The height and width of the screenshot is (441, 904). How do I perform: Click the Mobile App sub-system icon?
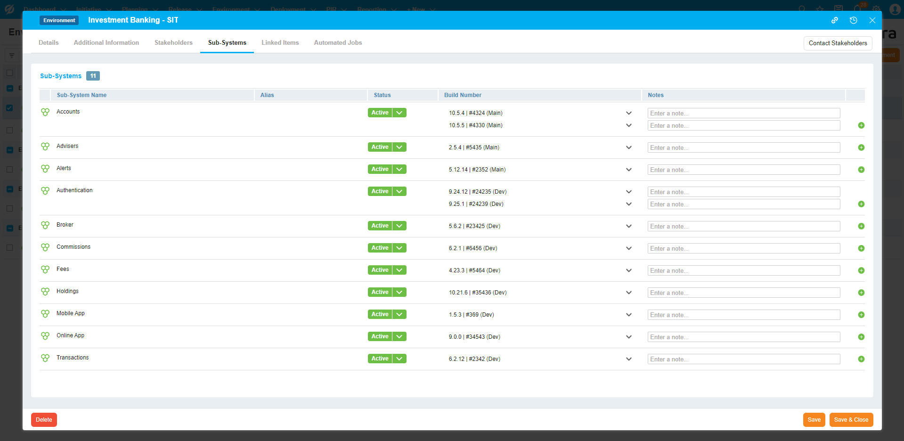pyautogui.click(x=45, y=314)
